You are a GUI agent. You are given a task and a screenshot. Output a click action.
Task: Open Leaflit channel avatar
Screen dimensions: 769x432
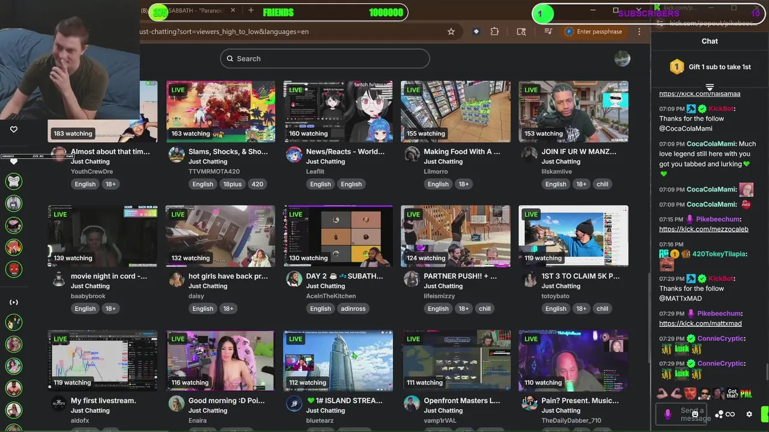point(294,155)
